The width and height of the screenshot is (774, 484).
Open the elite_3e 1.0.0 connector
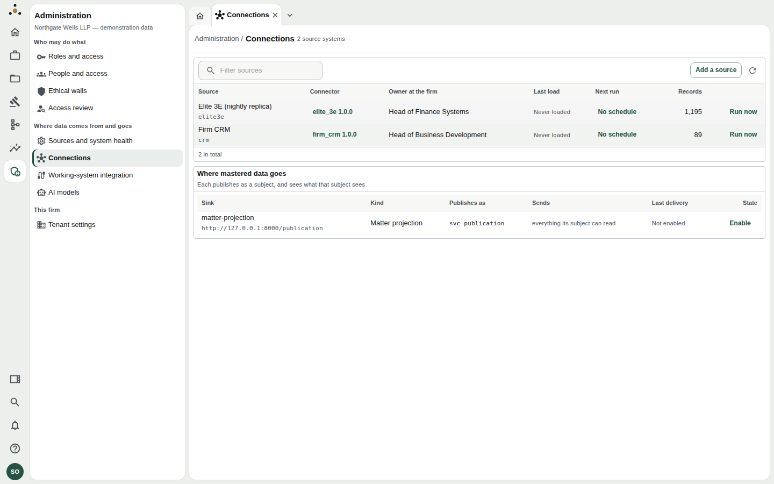[x=333, y=112]
